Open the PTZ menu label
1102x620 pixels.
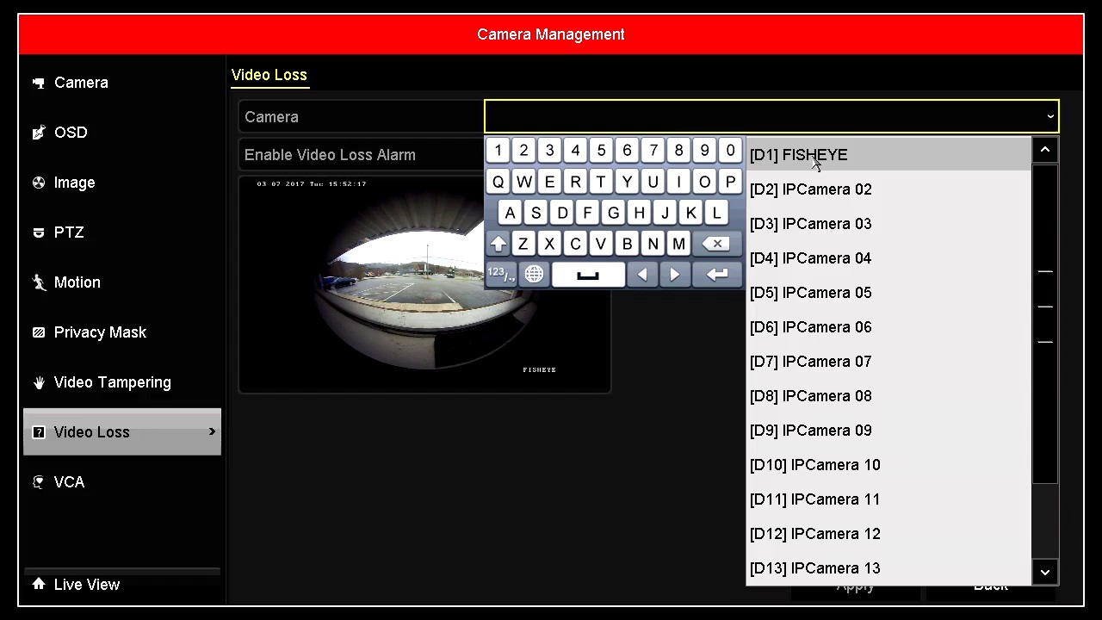pos(69,232)
